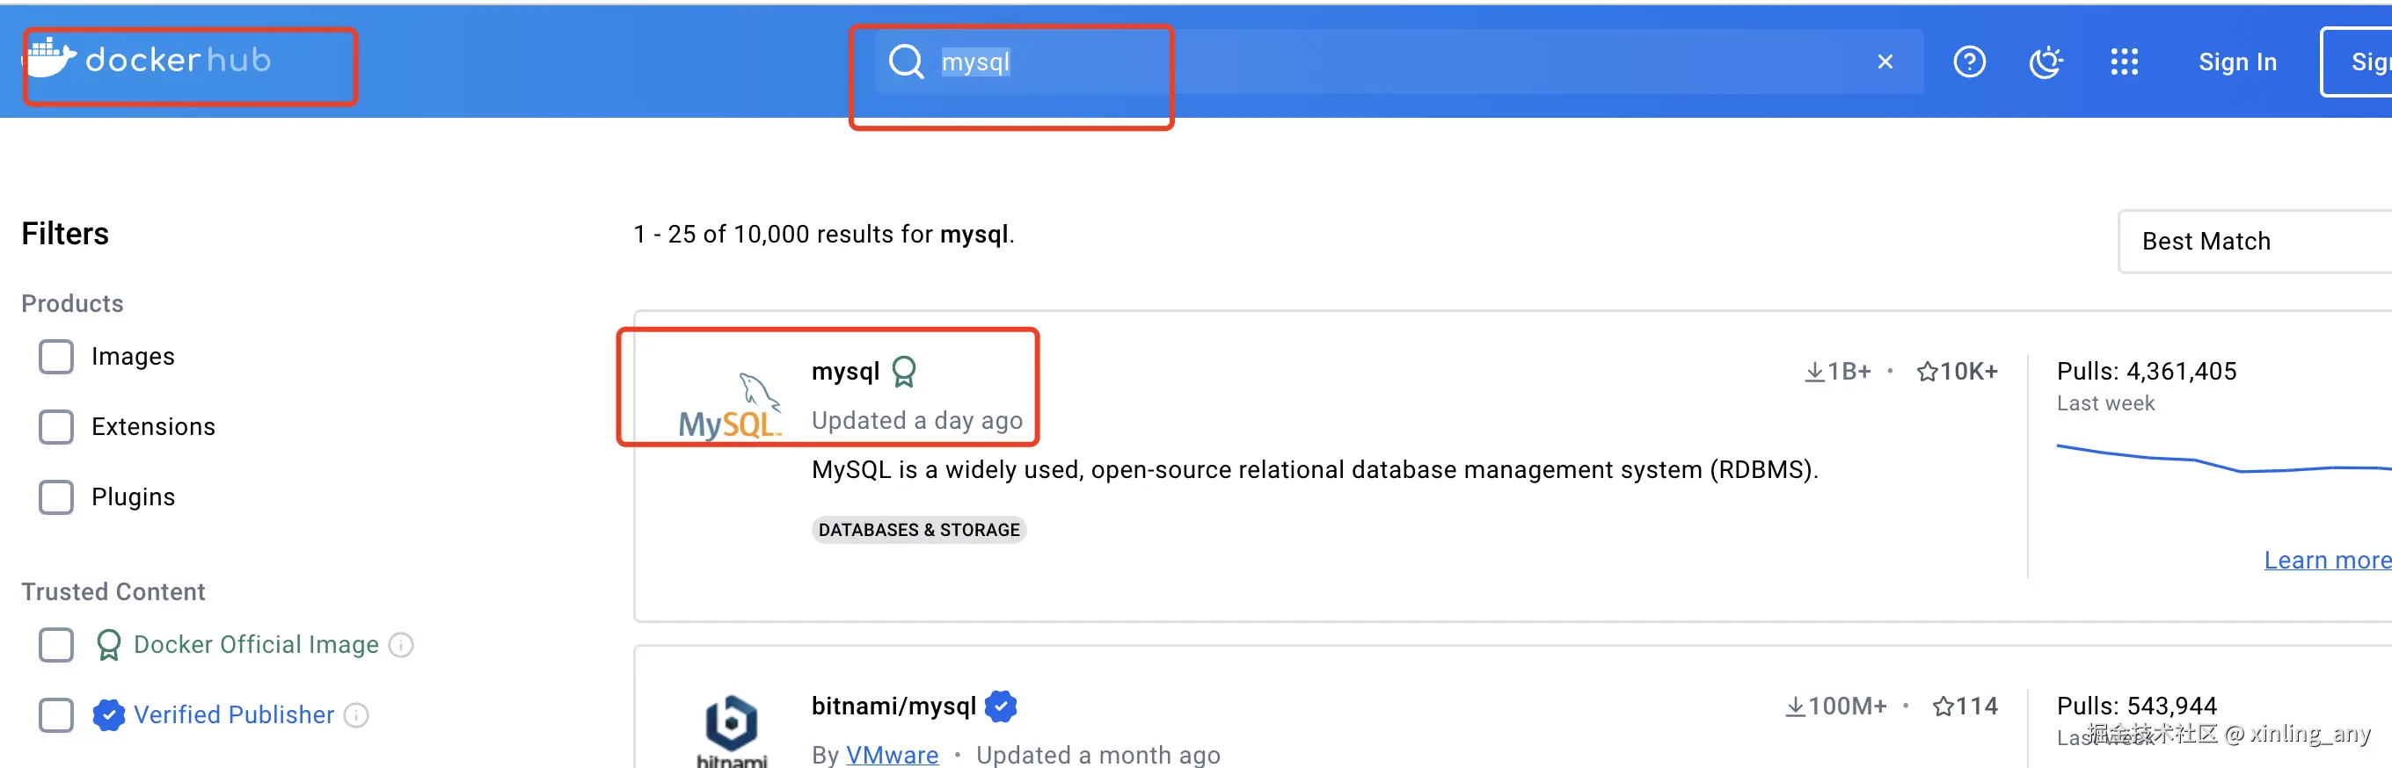Screen dimensions: 2392x768
Task: Open the VMware publisher link
Action: (892, 755)
